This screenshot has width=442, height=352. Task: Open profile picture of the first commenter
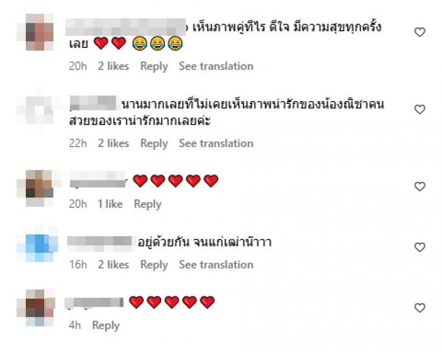40,31
